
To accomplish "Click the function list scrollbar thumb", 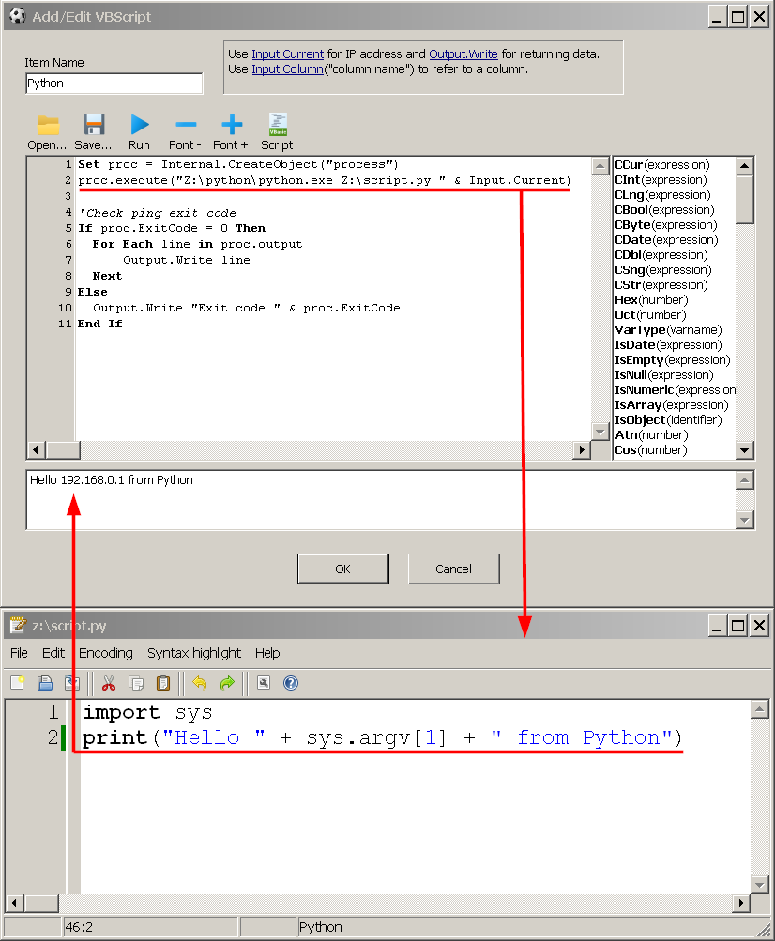I will coord(744,199).
